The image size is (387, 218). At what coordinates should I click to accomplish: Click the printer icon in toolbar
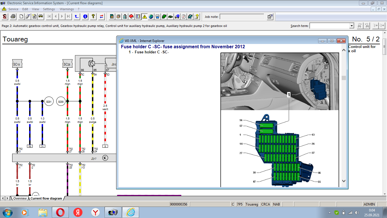pos(13,16)
